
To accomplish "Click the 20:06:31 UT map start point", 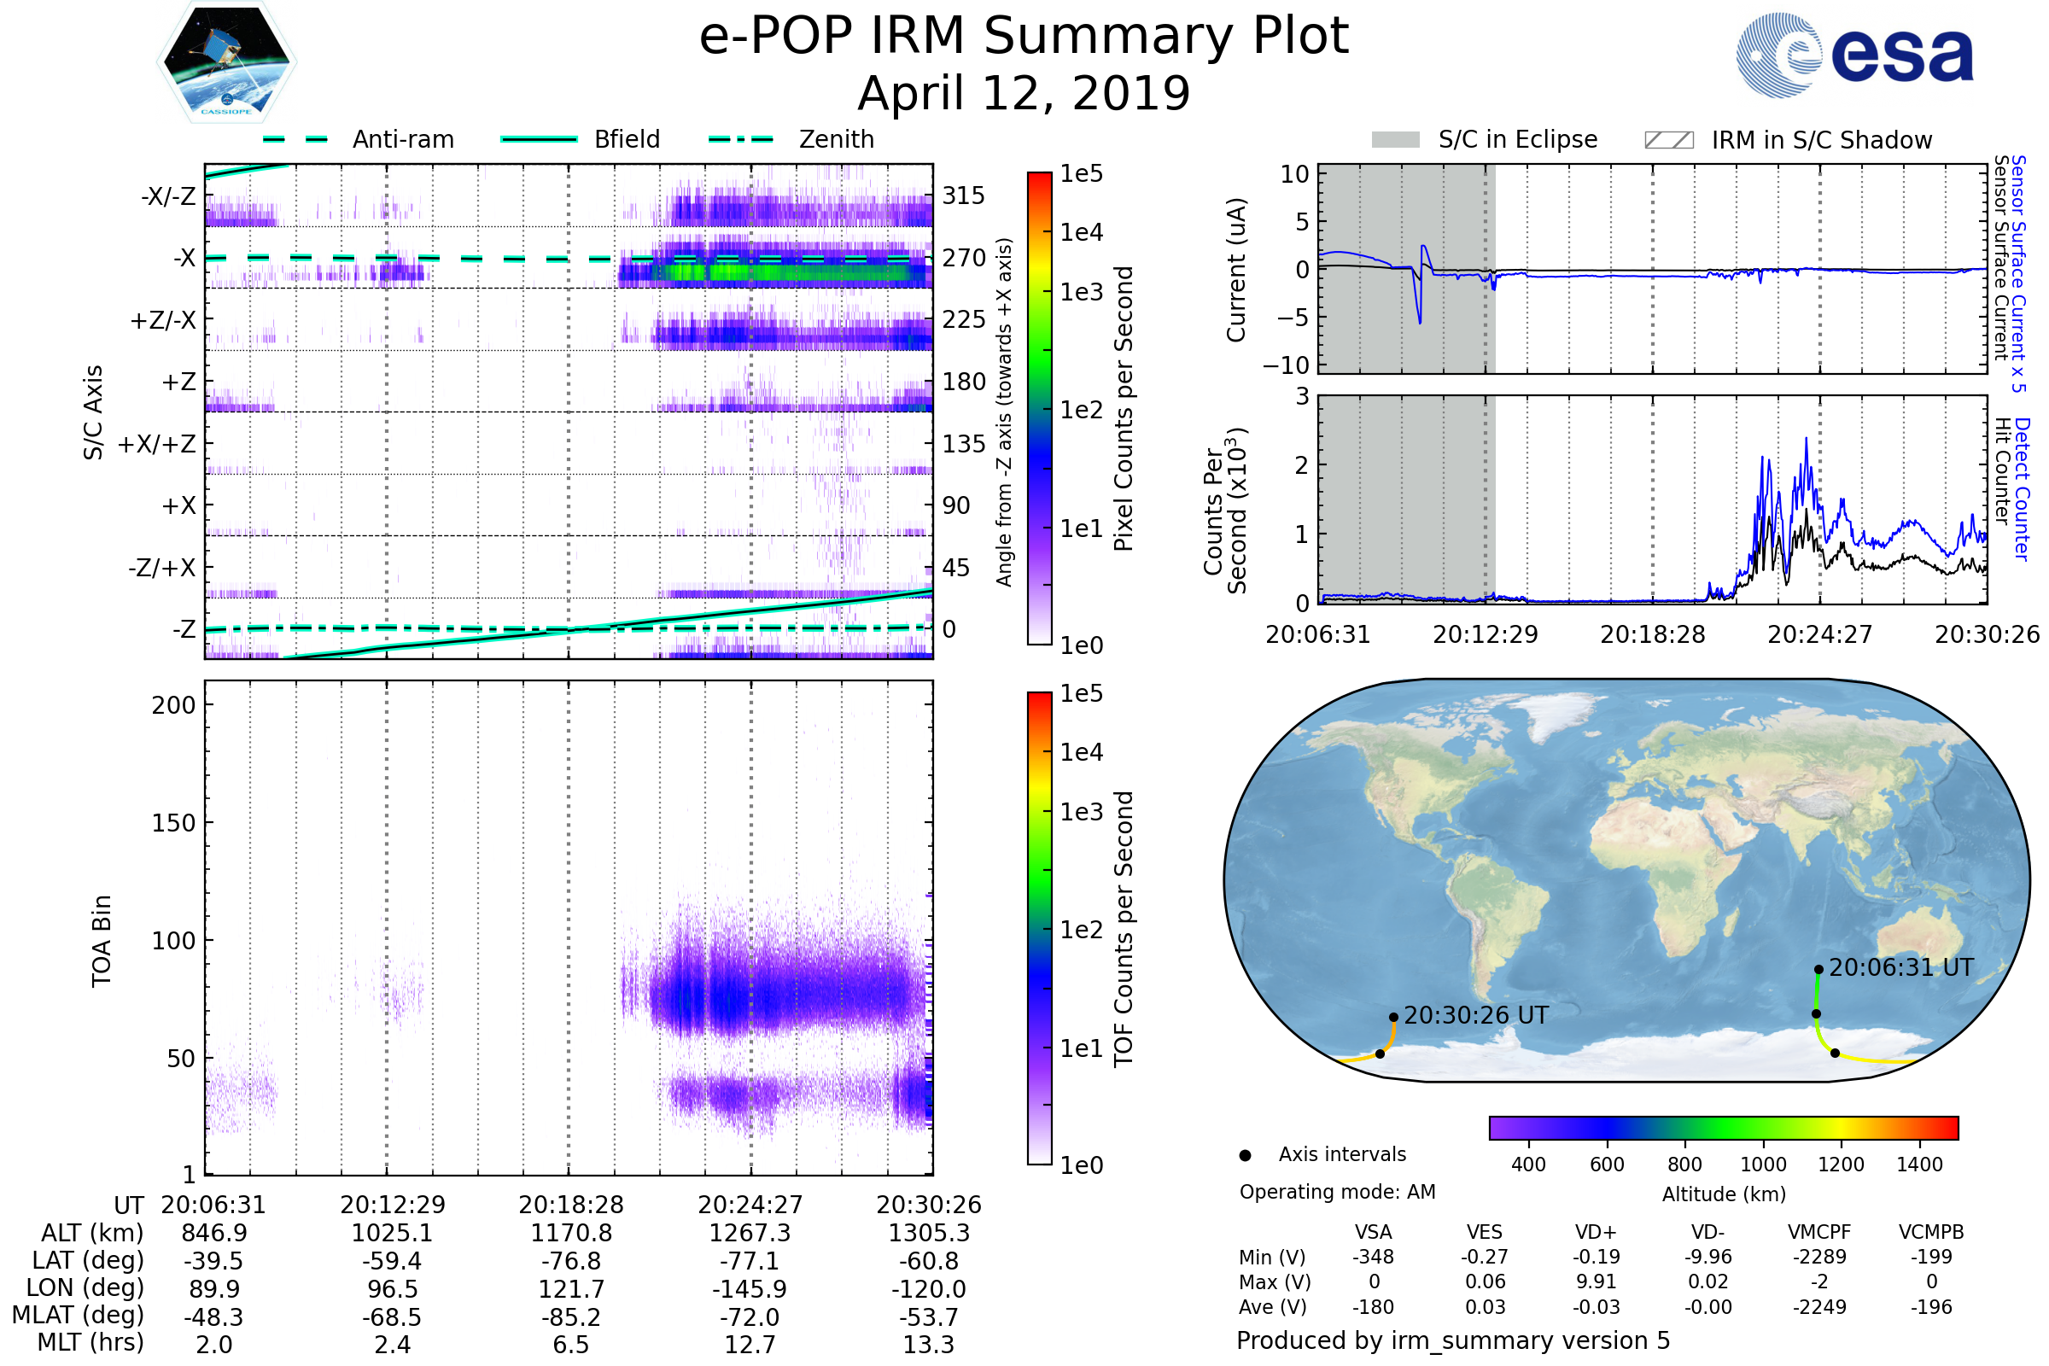I will click(x=1818, y=969).
